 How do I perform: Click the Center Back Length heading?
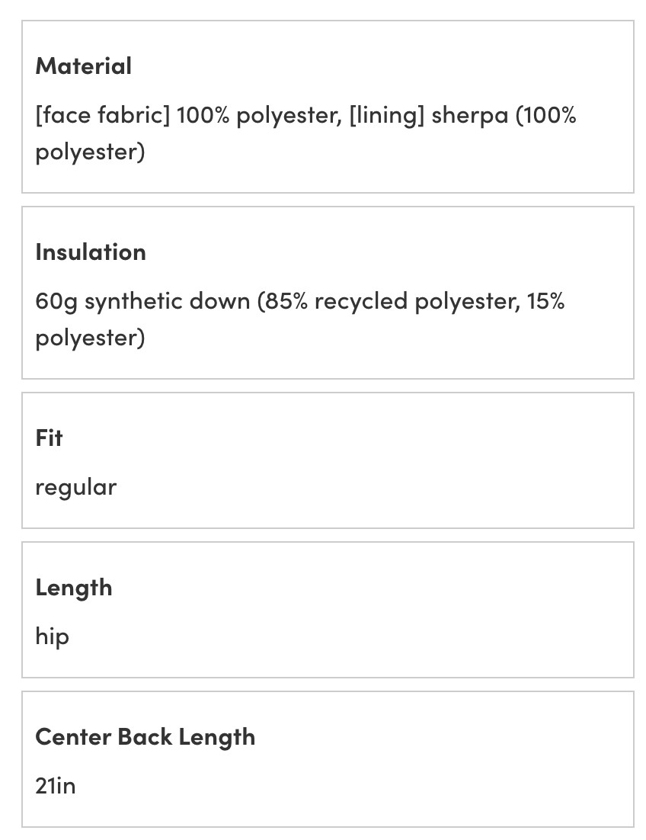click(x=145, y=738)
